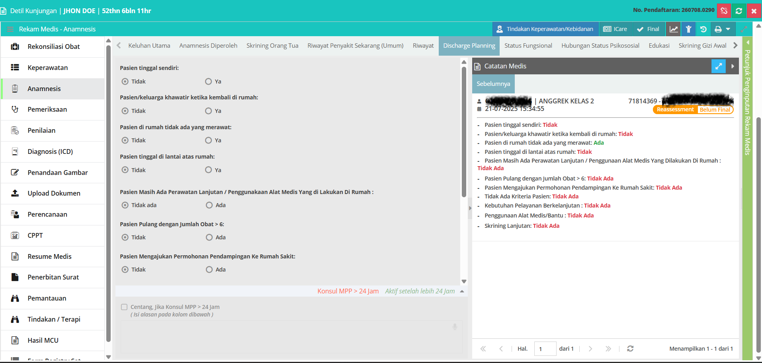Open Pemeriksaan section
762x363 pixels.
(x=53, y=109)
